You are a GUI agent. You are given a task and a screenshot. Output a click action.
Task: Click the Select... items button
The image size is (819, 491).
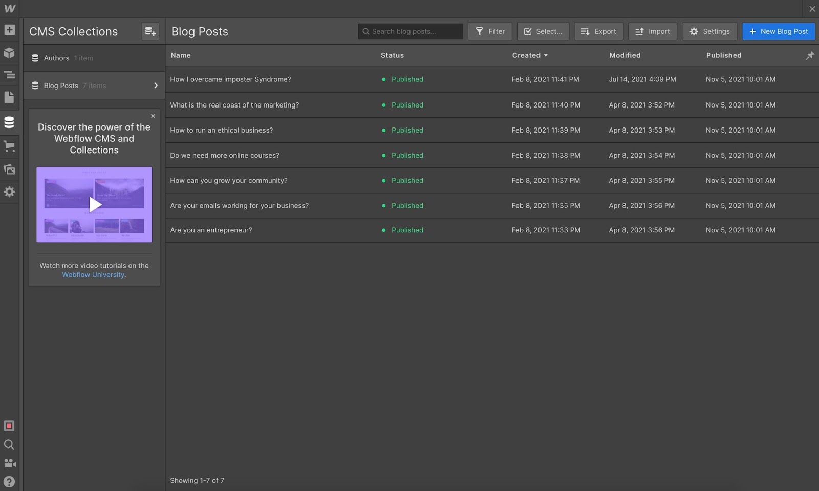tap(543, 31)
